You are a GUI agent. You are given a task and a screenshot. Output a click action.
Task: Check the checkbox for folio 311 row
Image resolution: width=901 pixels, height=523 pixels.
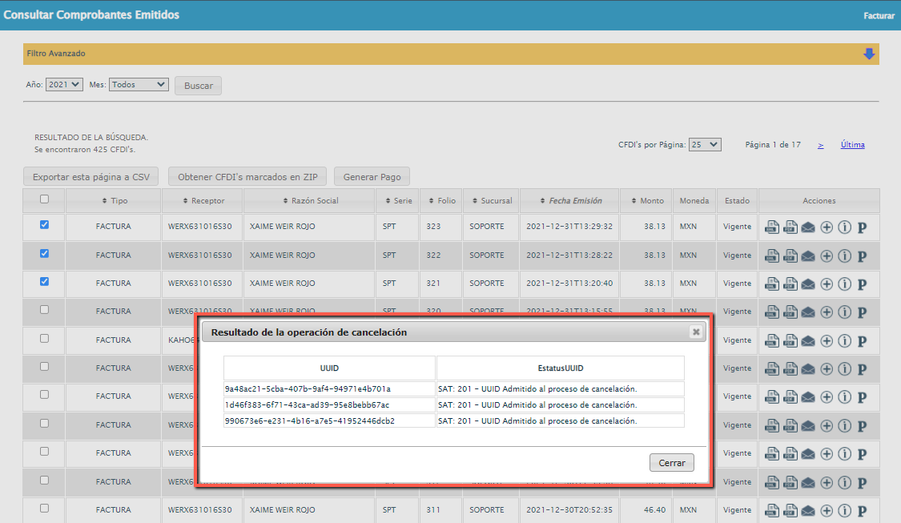(x=45, y=508)
